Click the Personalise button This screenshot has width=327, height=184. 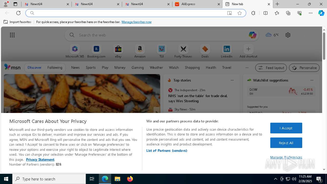(x=304, y=68)
